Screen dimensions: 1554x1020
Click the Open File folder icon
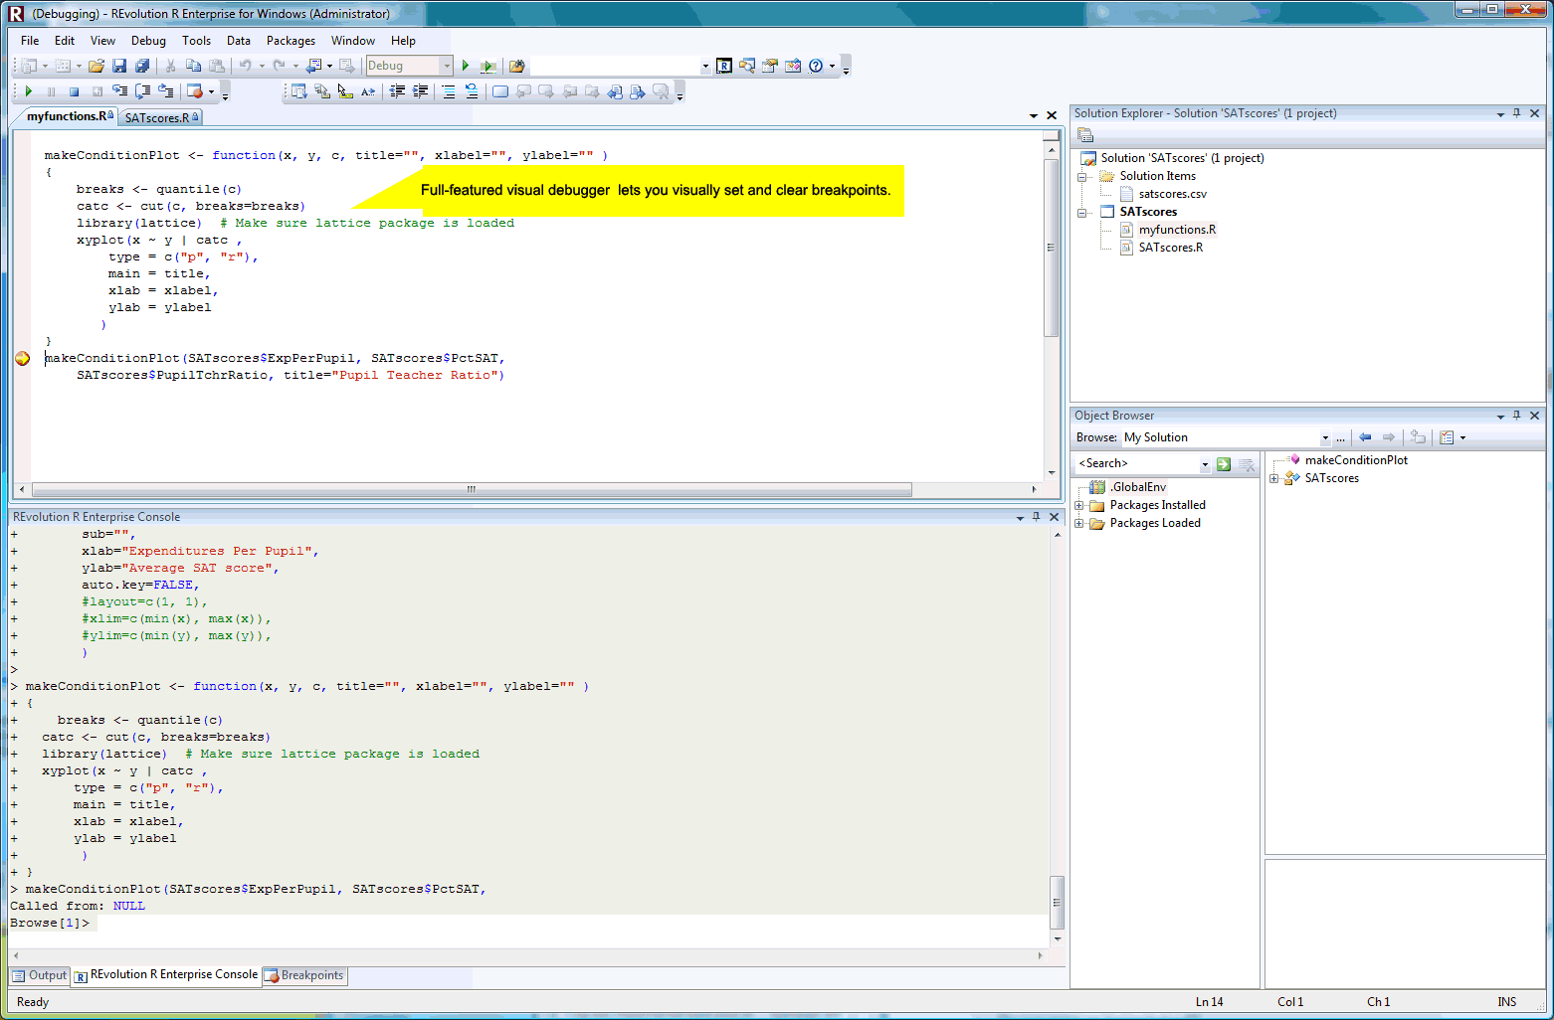point(97,66)
